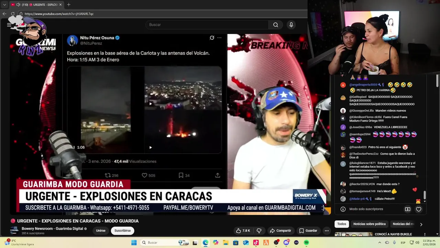This screenshot has height=248, width=440.
Task: Open Spotify from the taskbar
Action: pos(306,242)
